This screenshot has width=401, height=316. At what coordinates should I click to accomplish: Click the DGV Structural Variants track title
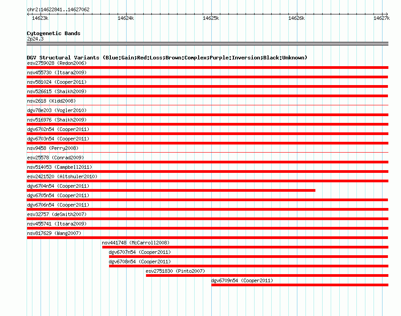pos(167,58)
